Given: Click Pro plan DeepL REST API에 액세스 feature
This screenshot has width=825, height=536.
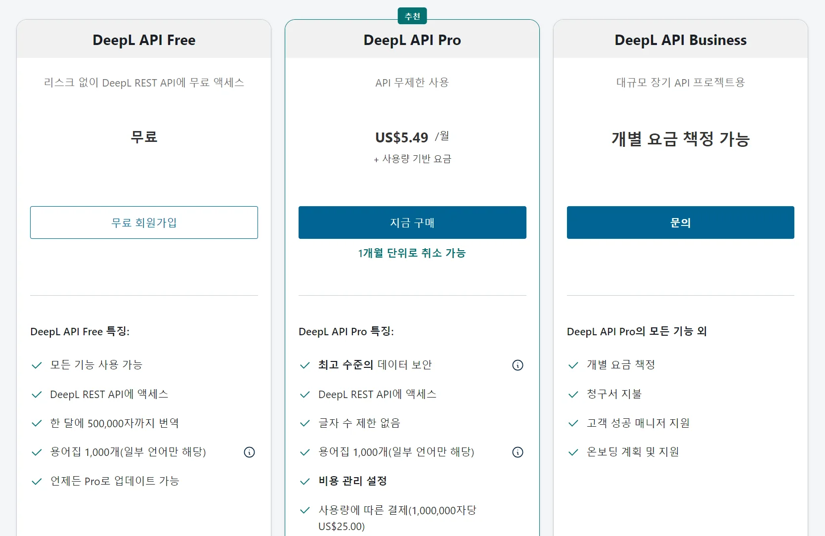Looking at the screenshot, I should pos(378,394).
